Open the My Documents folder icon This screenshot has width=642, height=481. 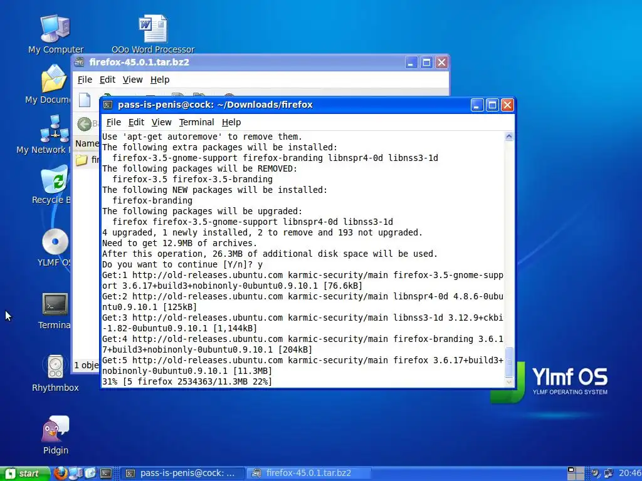click(54, 78)
